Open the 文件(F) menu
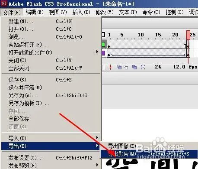 [x=12, y=13]
